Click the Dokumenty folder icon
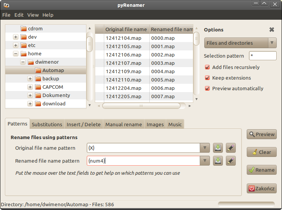The height and width of the screenshot is (210, 282). point(38,95)
